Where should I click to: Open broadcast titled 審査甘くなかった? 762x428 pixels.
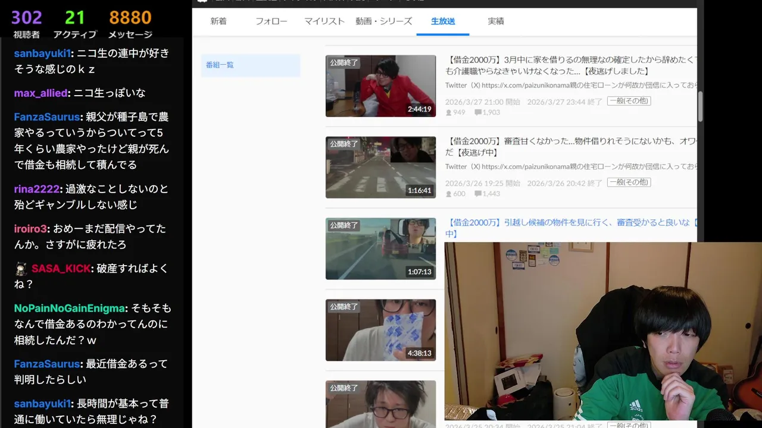click(570, 146)
